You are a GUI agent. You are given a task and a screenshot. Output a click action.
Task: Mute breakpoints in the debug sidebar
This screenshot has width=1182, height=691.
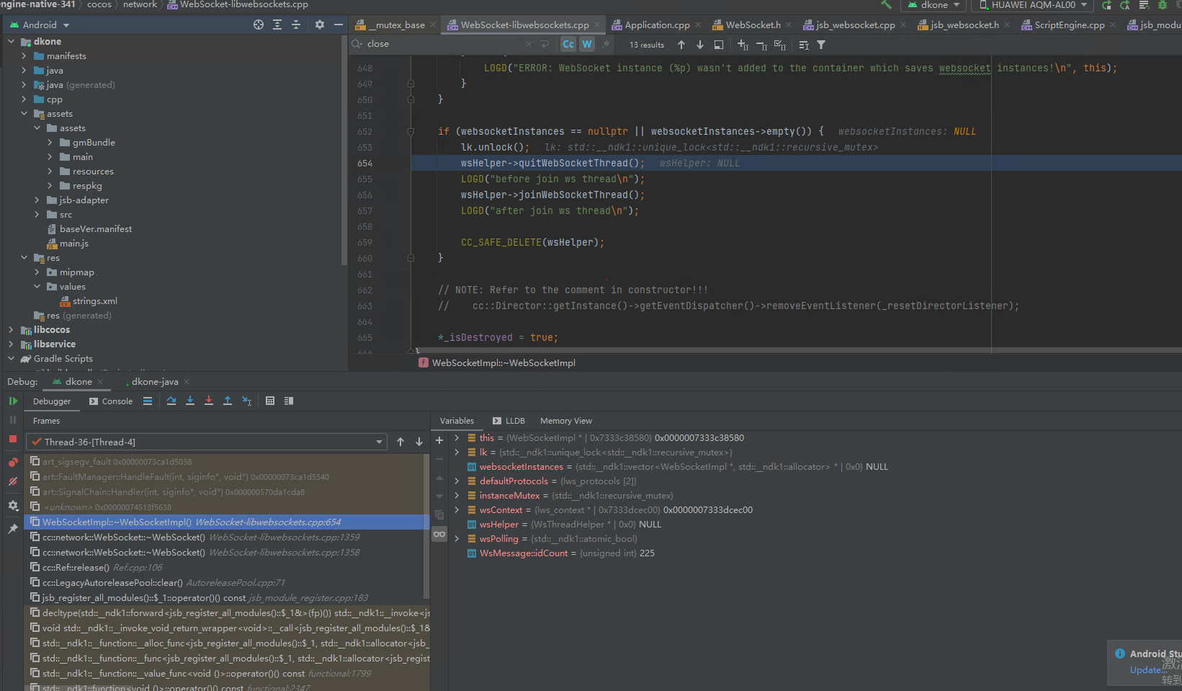click(x=13, y=481)
